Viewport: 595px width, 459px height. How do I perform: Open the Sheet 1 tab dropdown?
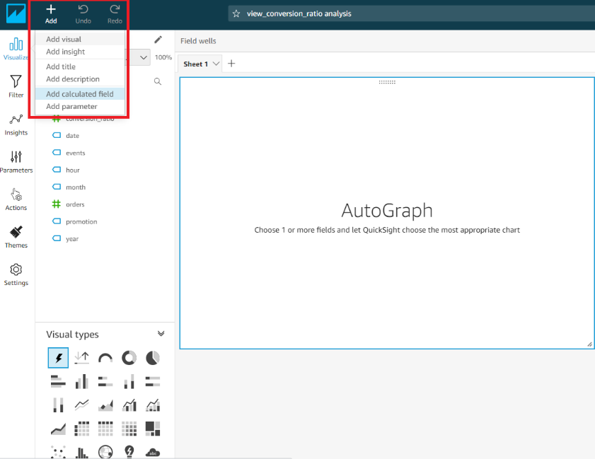[x=216, y=64]
